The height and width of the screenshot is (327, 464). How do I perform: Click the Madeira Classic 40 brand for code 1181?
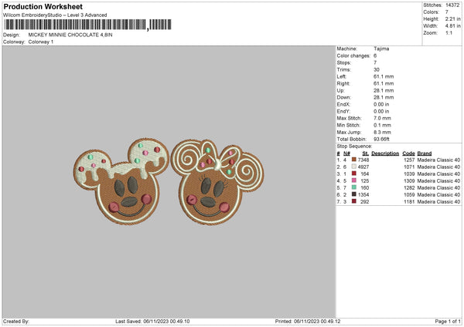[x=438, y=202]
